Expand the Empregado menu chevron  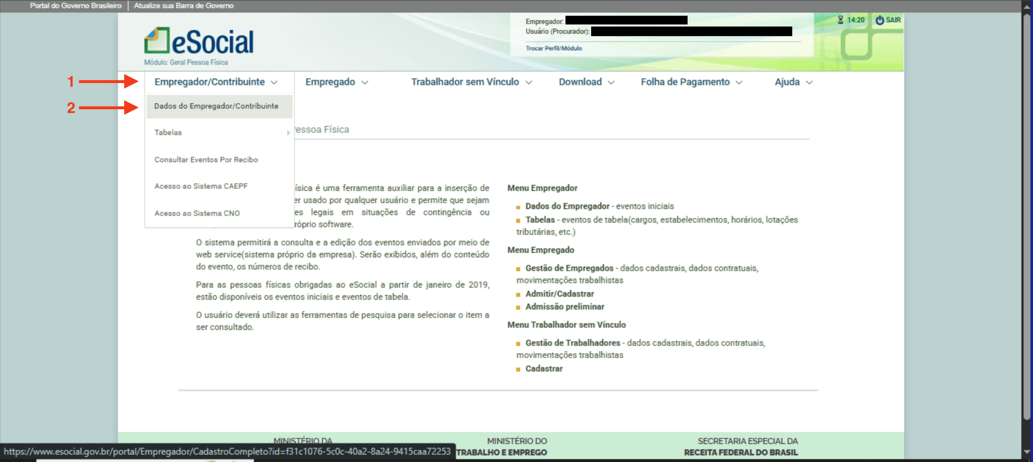(x=365, y=83)
